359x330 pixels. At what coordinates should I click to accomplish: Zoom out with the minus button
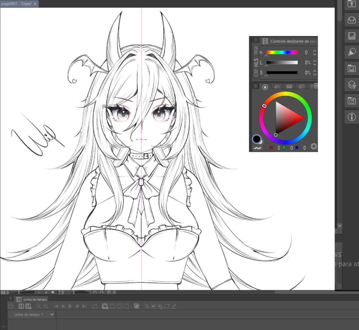[x=39, y=292]
